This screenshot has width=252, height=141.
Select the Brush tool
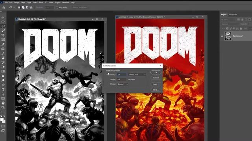pyautogui.click(x=3, y=53)
